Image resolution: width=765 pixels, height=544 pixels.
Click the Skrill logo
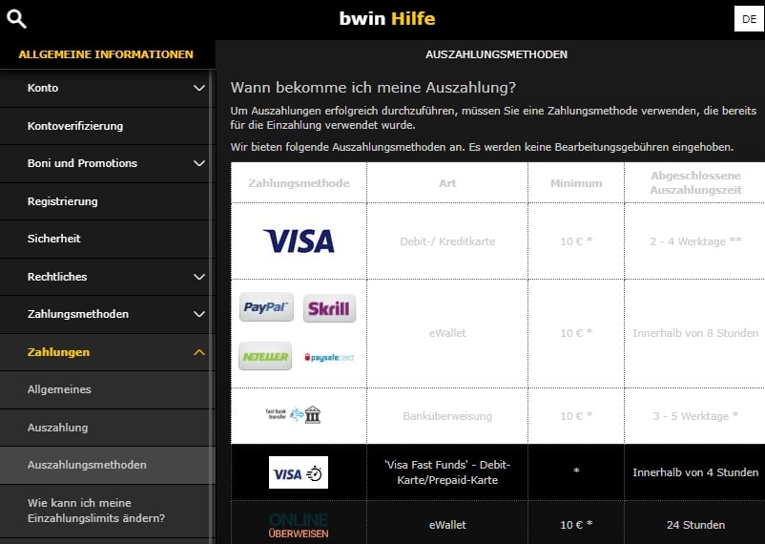tap(329, 308)
